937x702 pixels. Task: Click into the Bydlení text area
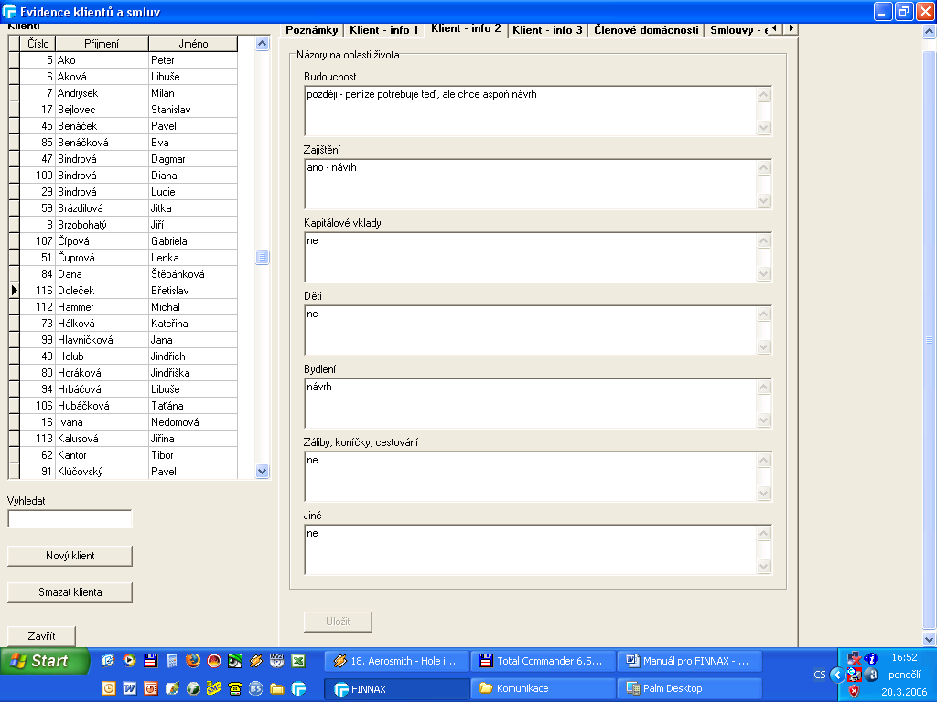[x=531, y=403]
